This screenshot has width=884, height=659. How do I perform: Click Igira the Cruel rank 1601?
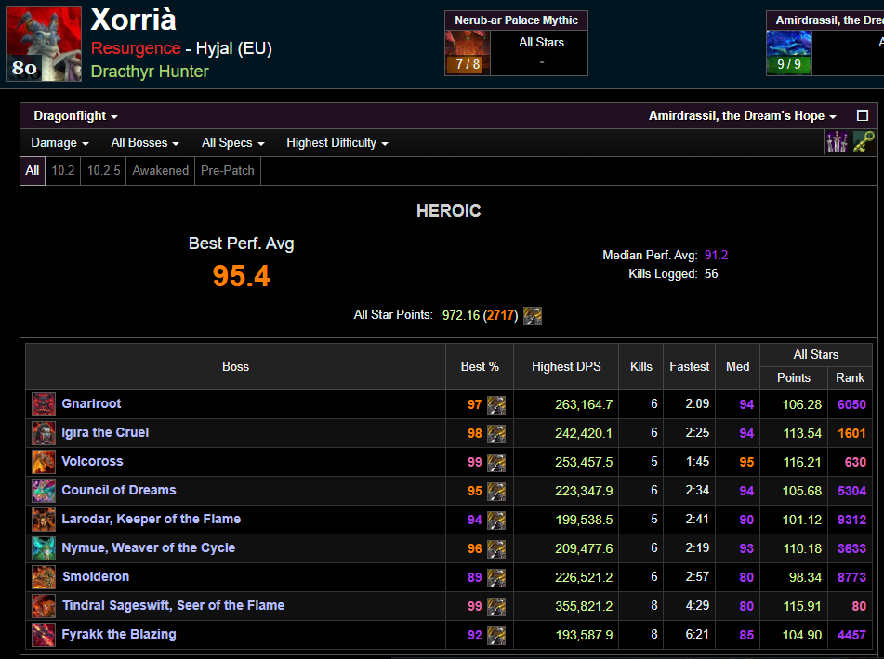(851, 433)
